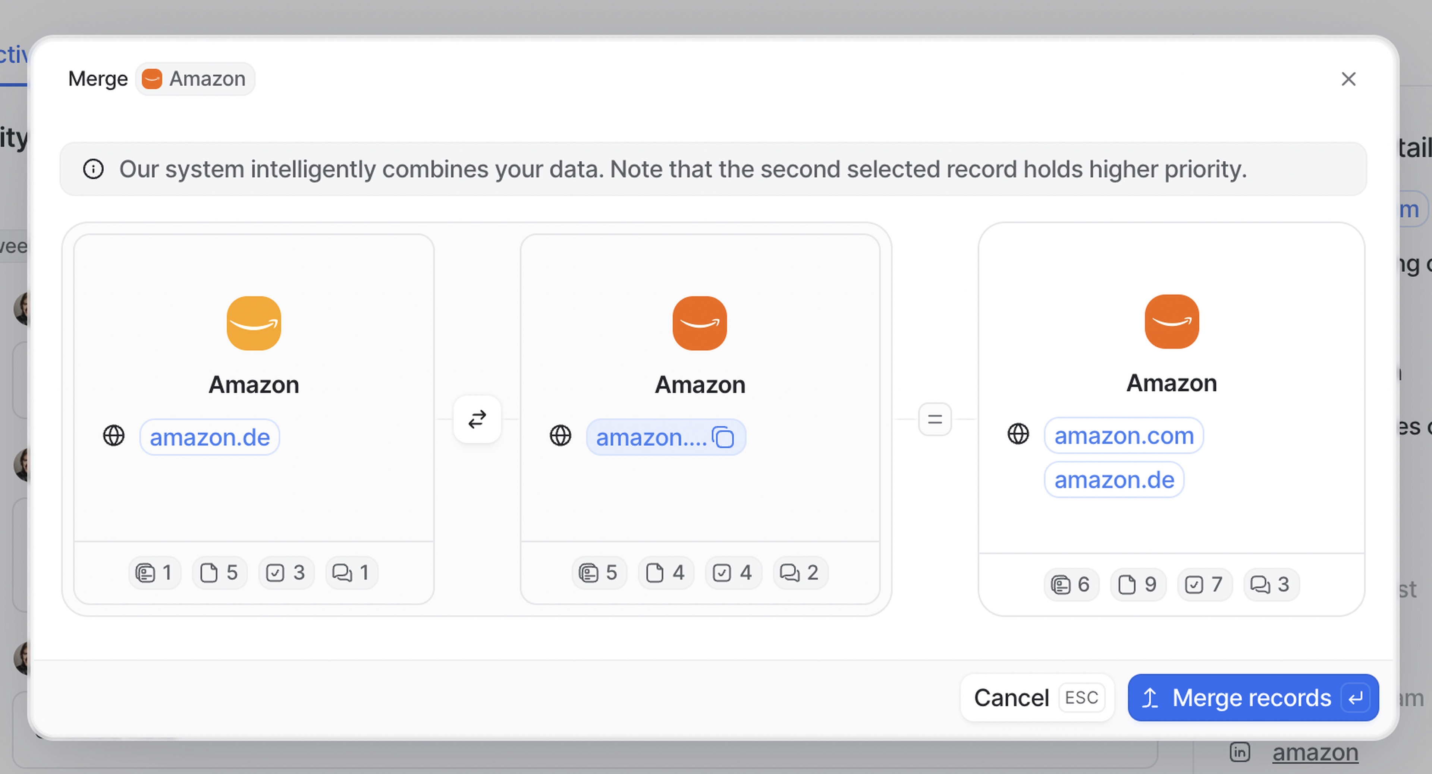Image resolution: width=1432 pixels, height=774 pixels.
Task: Click the orange Amazon logo in second record
Action: (699, 323)
